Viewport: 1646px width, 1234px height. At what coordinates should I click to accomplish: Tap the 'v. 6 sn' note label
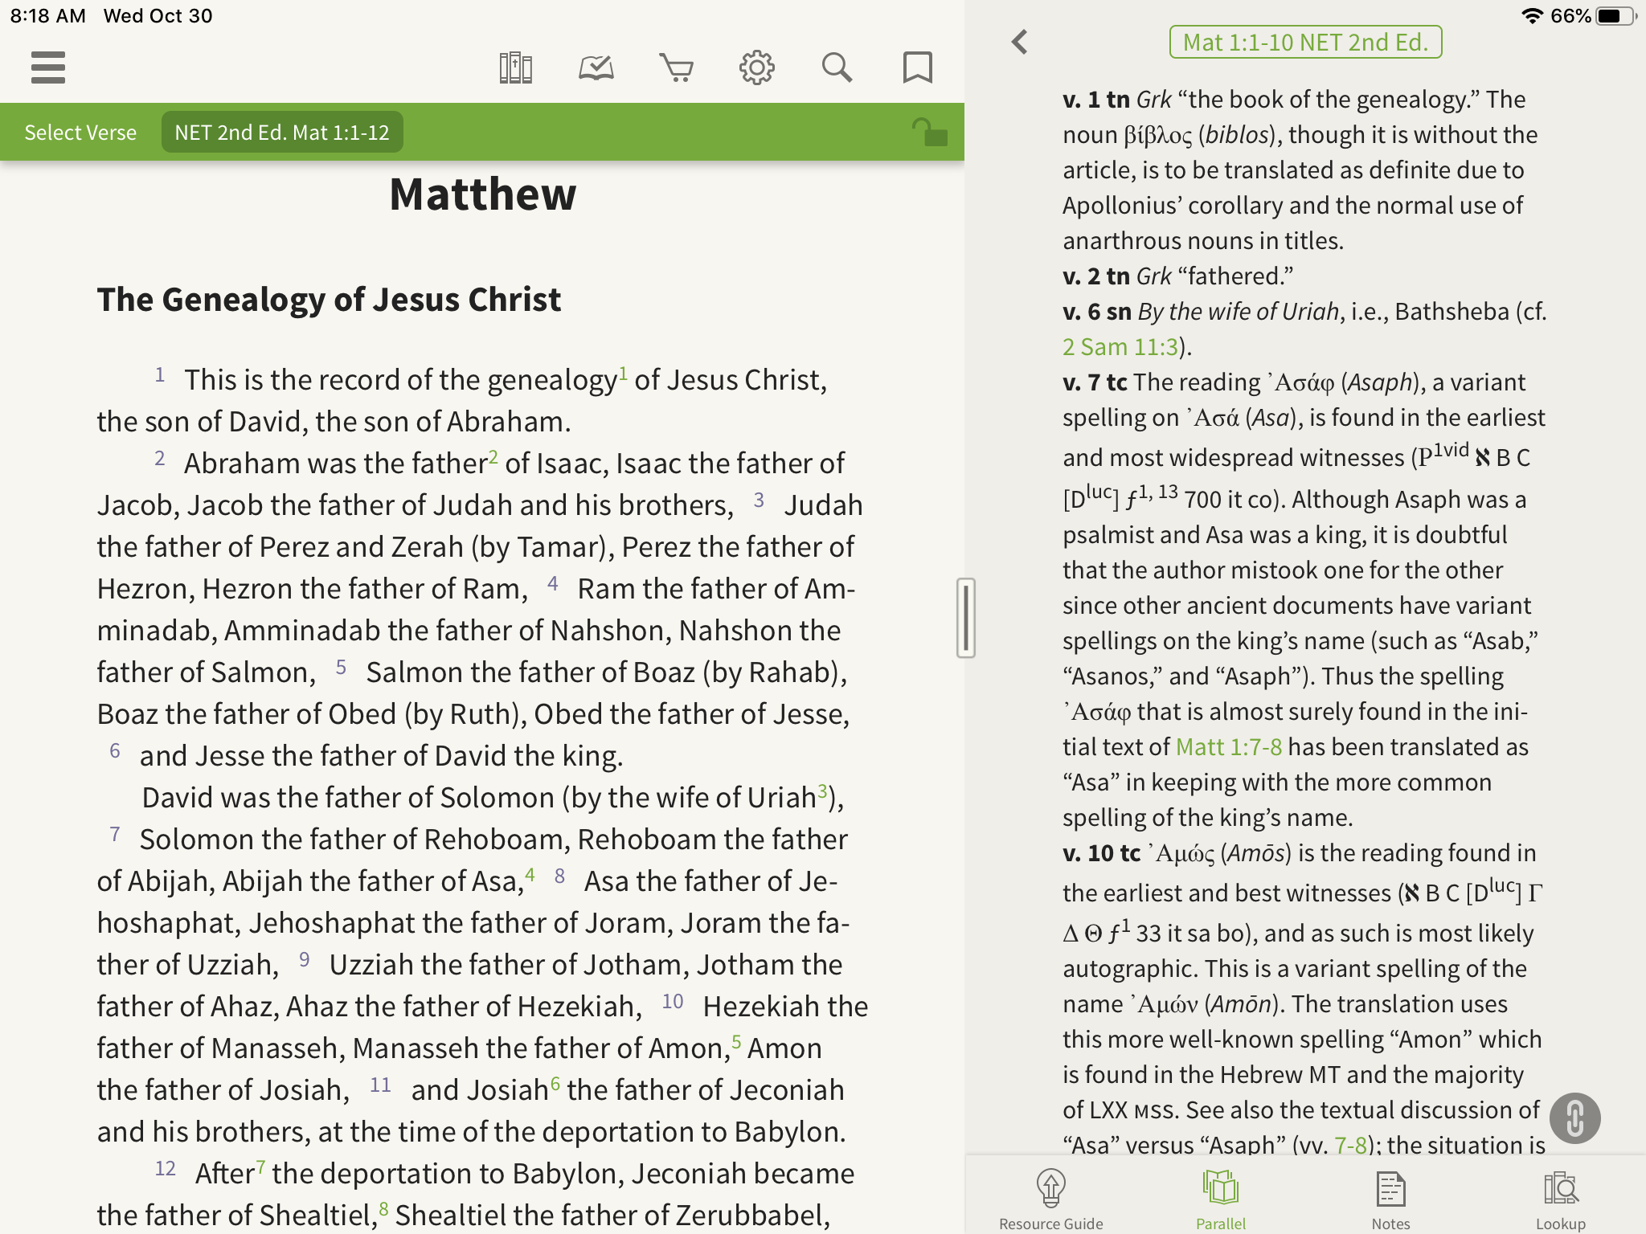point(1097,312)
